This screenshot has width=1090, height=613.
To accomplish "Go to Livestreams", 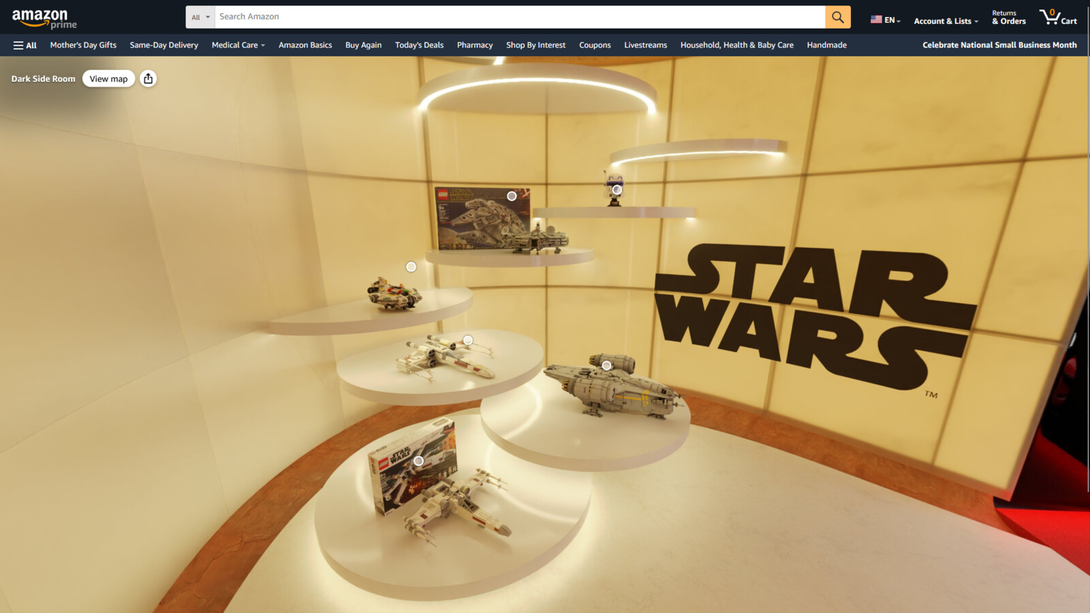I will tap(645, 45).
